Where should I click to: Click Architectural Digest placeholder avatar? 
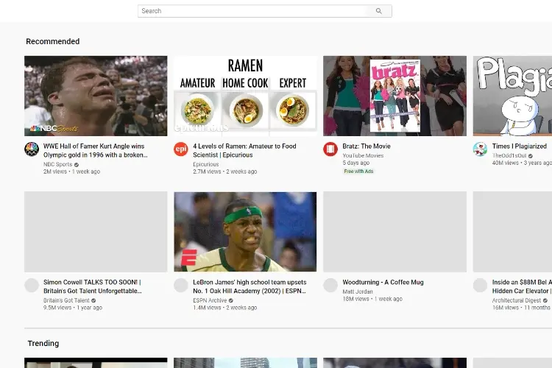[480, 286]
